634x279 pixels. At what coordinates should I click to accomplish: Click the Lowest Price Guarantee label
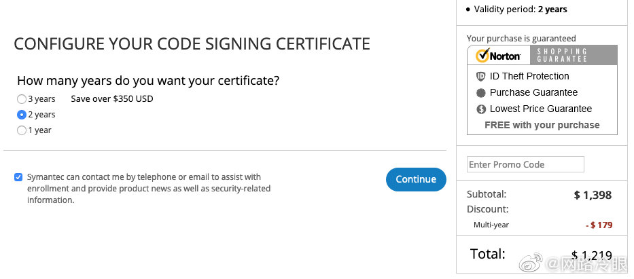click(x=540, y=109)
